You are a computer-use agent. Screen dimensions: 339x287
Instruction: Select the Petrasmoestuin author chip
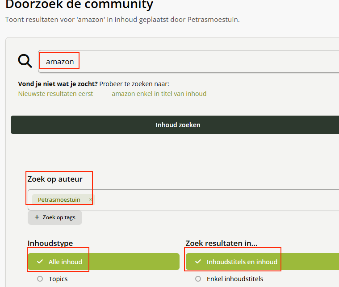[x=59, y=200]
